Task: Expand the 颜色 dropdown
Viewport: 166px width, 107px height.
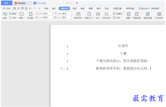Action: click(13, 14)
